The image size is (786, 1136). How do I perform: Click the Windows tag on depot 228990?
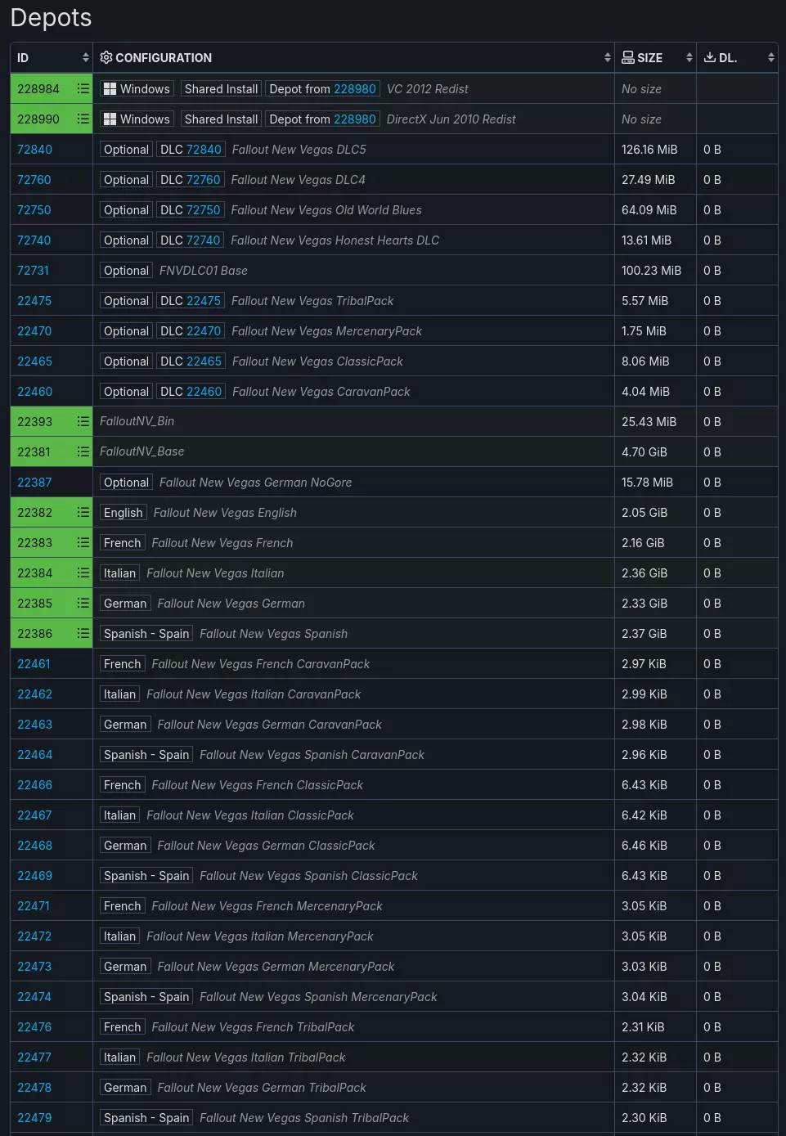[137, 119]
